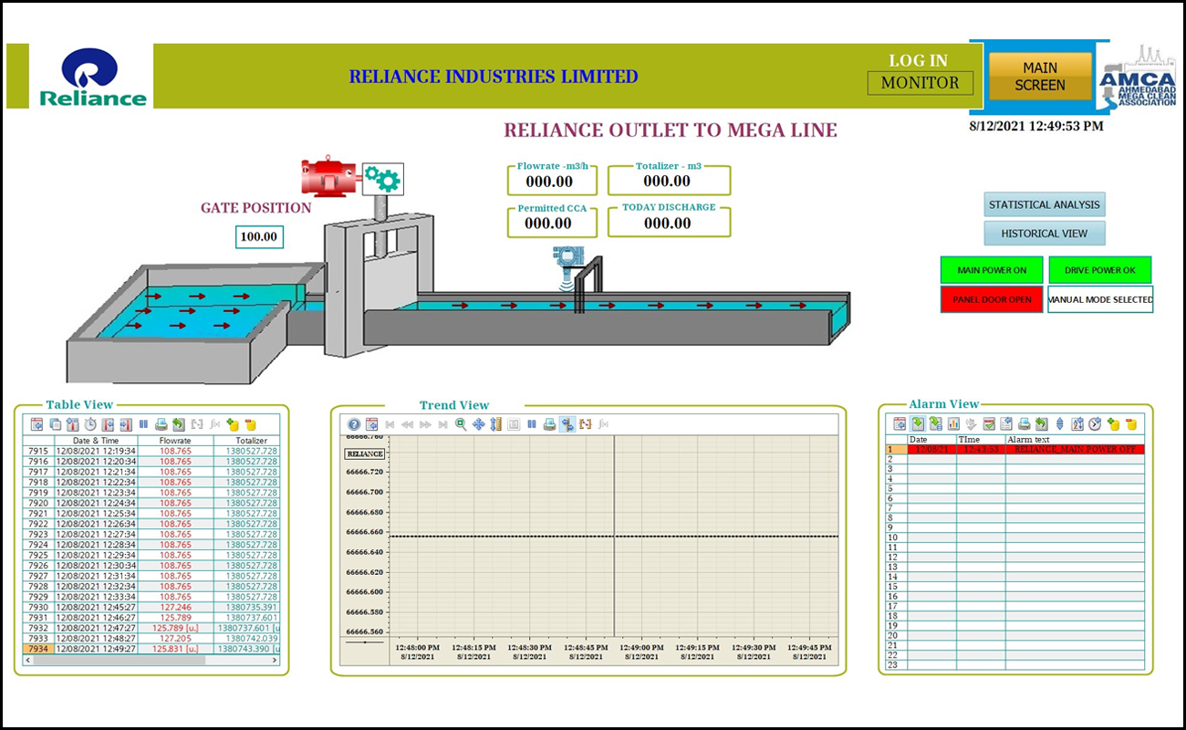Click the gear icon on the gate actuator

382,179
